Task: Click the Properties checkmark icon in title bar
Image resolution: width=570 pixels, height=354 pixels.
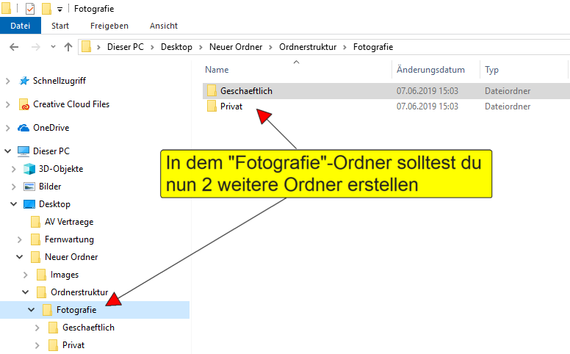Action: coord(30,8)
